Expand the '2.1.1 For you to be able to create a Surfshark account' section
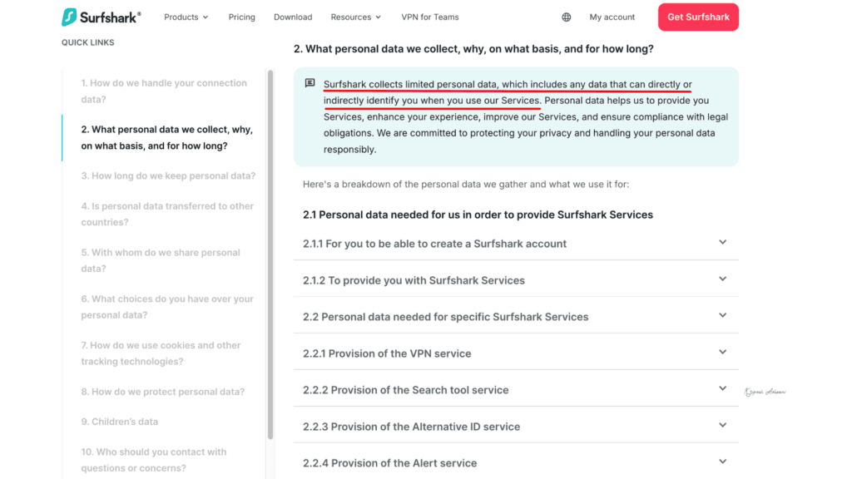The height and width of the screenshot is (479, 852). [x=723, y=244]
